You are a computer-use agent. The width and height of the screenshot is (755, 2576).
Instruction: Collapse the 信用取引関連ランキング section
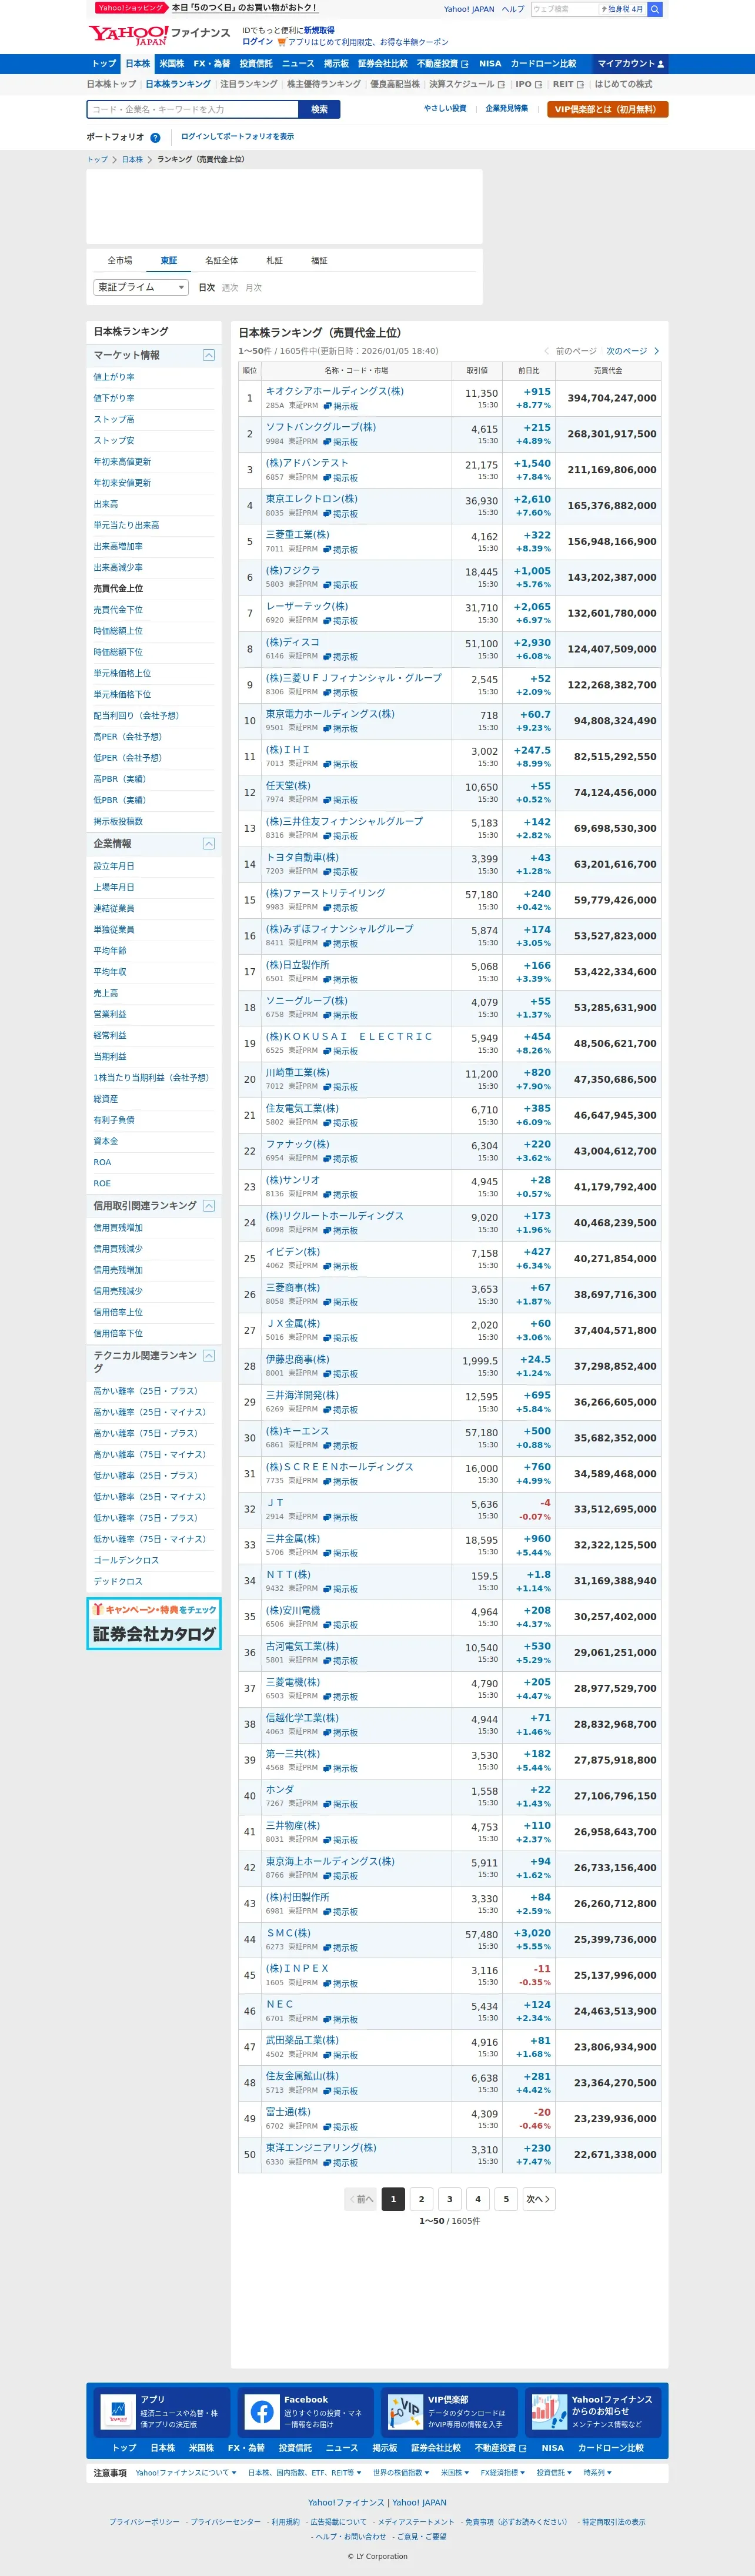(209, 1206)
